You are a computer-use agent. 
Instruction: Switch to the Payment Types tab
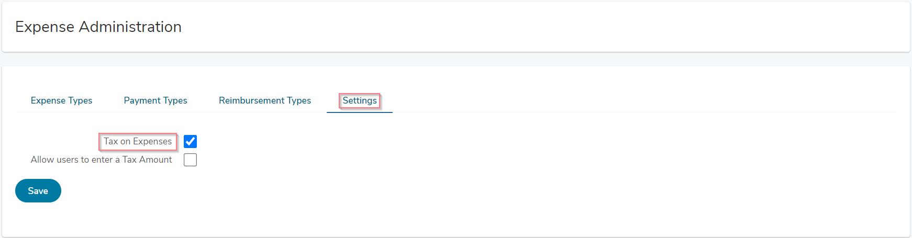click(155, 100)
